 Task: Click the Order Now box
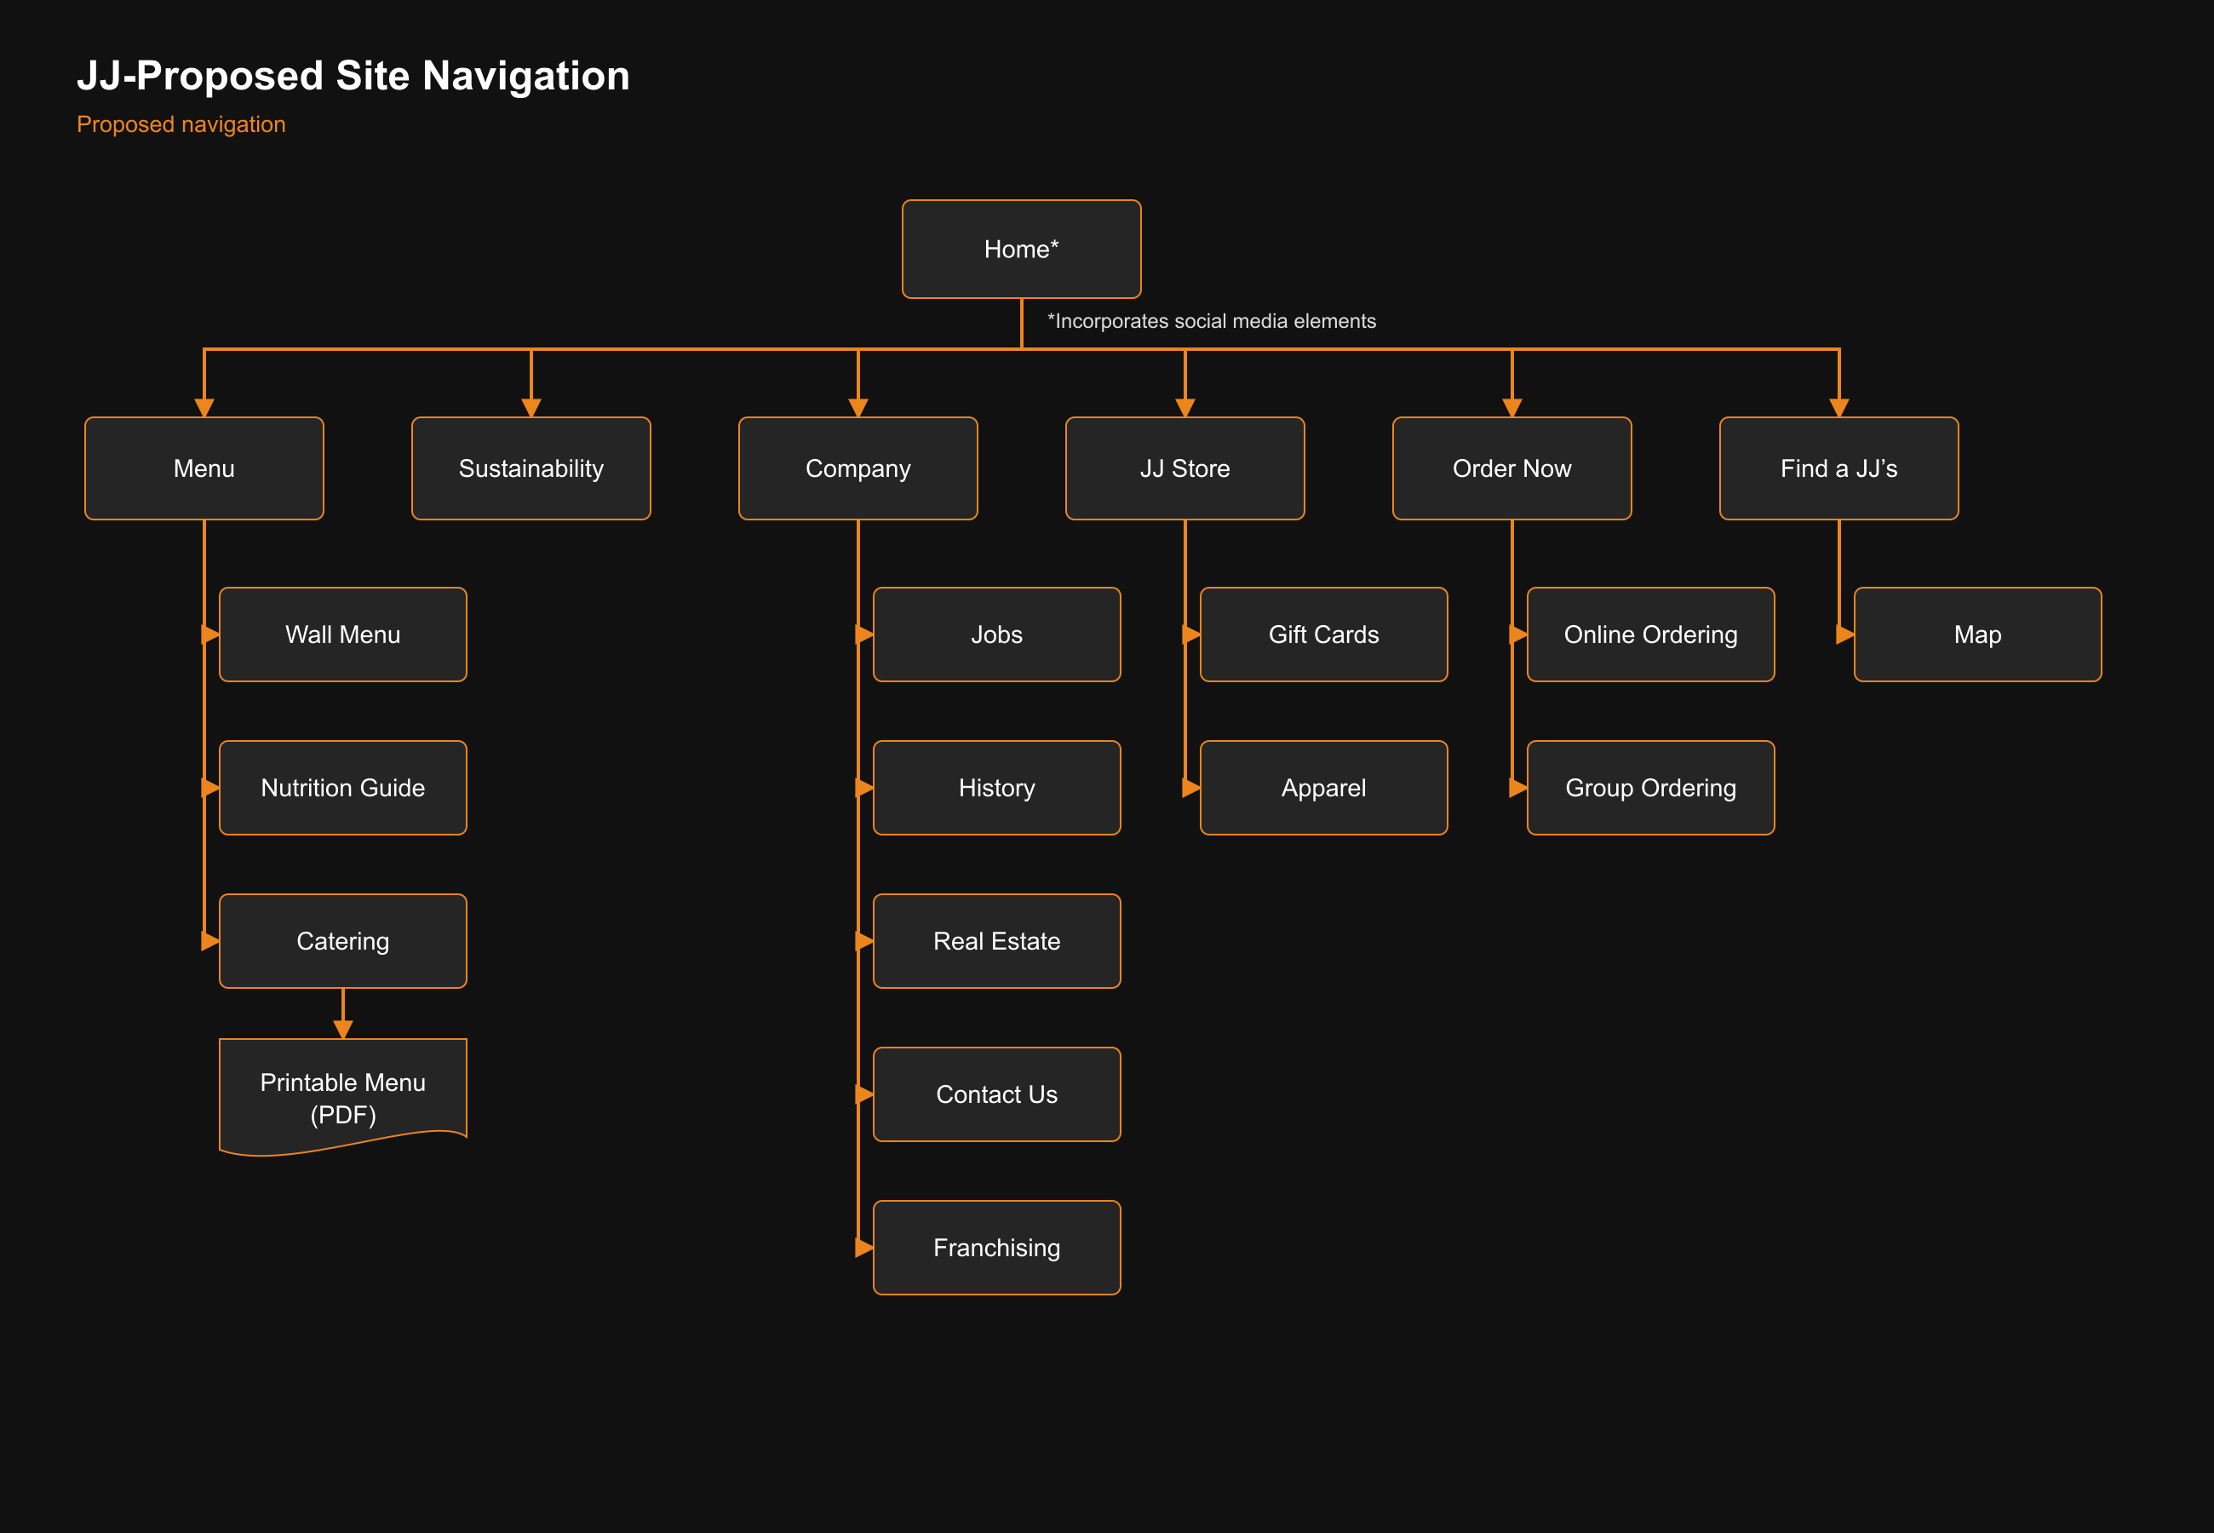click(x=1512, y=468)
